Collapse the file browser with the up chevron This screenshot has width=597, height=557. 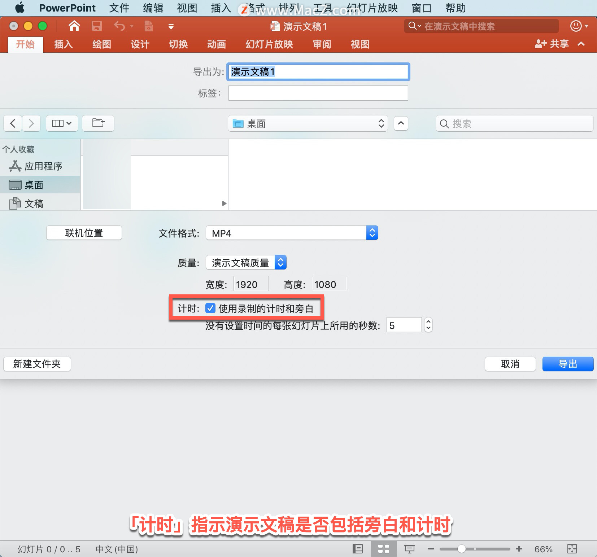tap(401, 123)
